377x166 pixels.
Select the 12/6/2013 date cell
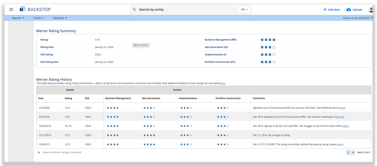44,144
